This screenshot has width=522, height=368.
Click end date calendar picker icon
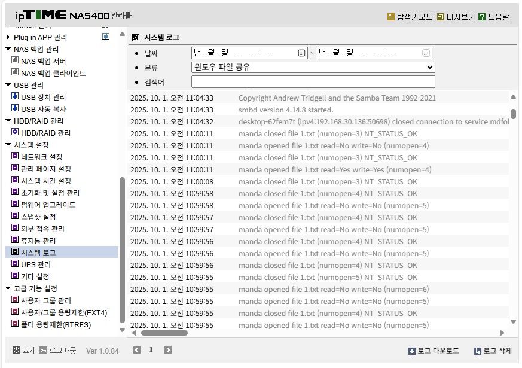(426, 53)
